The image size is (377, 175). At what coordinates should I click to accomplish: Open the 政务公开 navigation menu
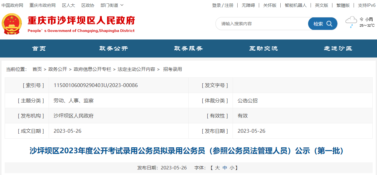coord(114,48)
